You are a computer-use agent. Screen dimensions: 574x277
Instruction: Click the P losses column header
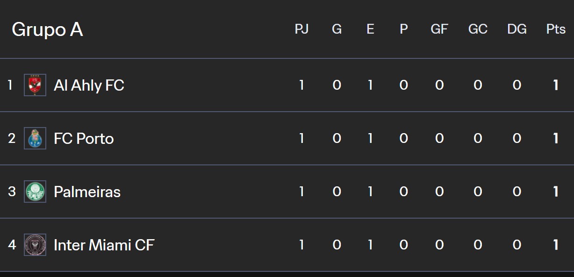[403, 29]
